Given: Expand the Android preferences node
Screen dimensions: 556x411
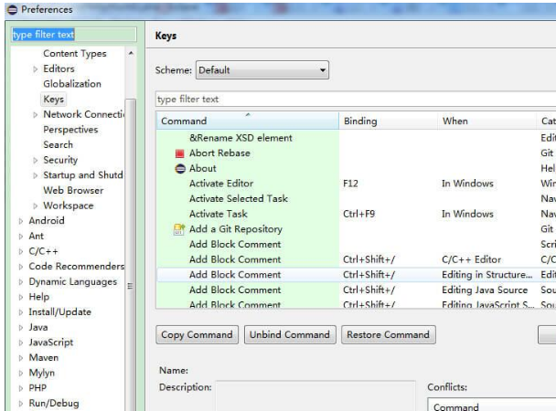Looking at the screenshot, I should coord(21,221).
